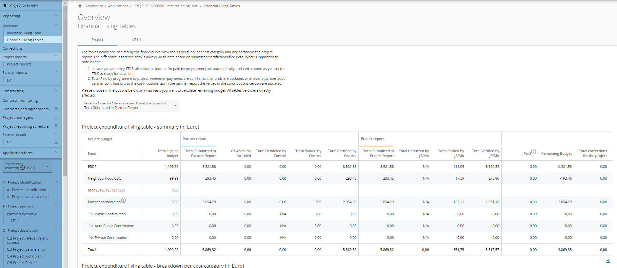The width and height of the screenshot is (617, 268).
Task: Collapse the Contracting section chevron
Action: point(55,91)
